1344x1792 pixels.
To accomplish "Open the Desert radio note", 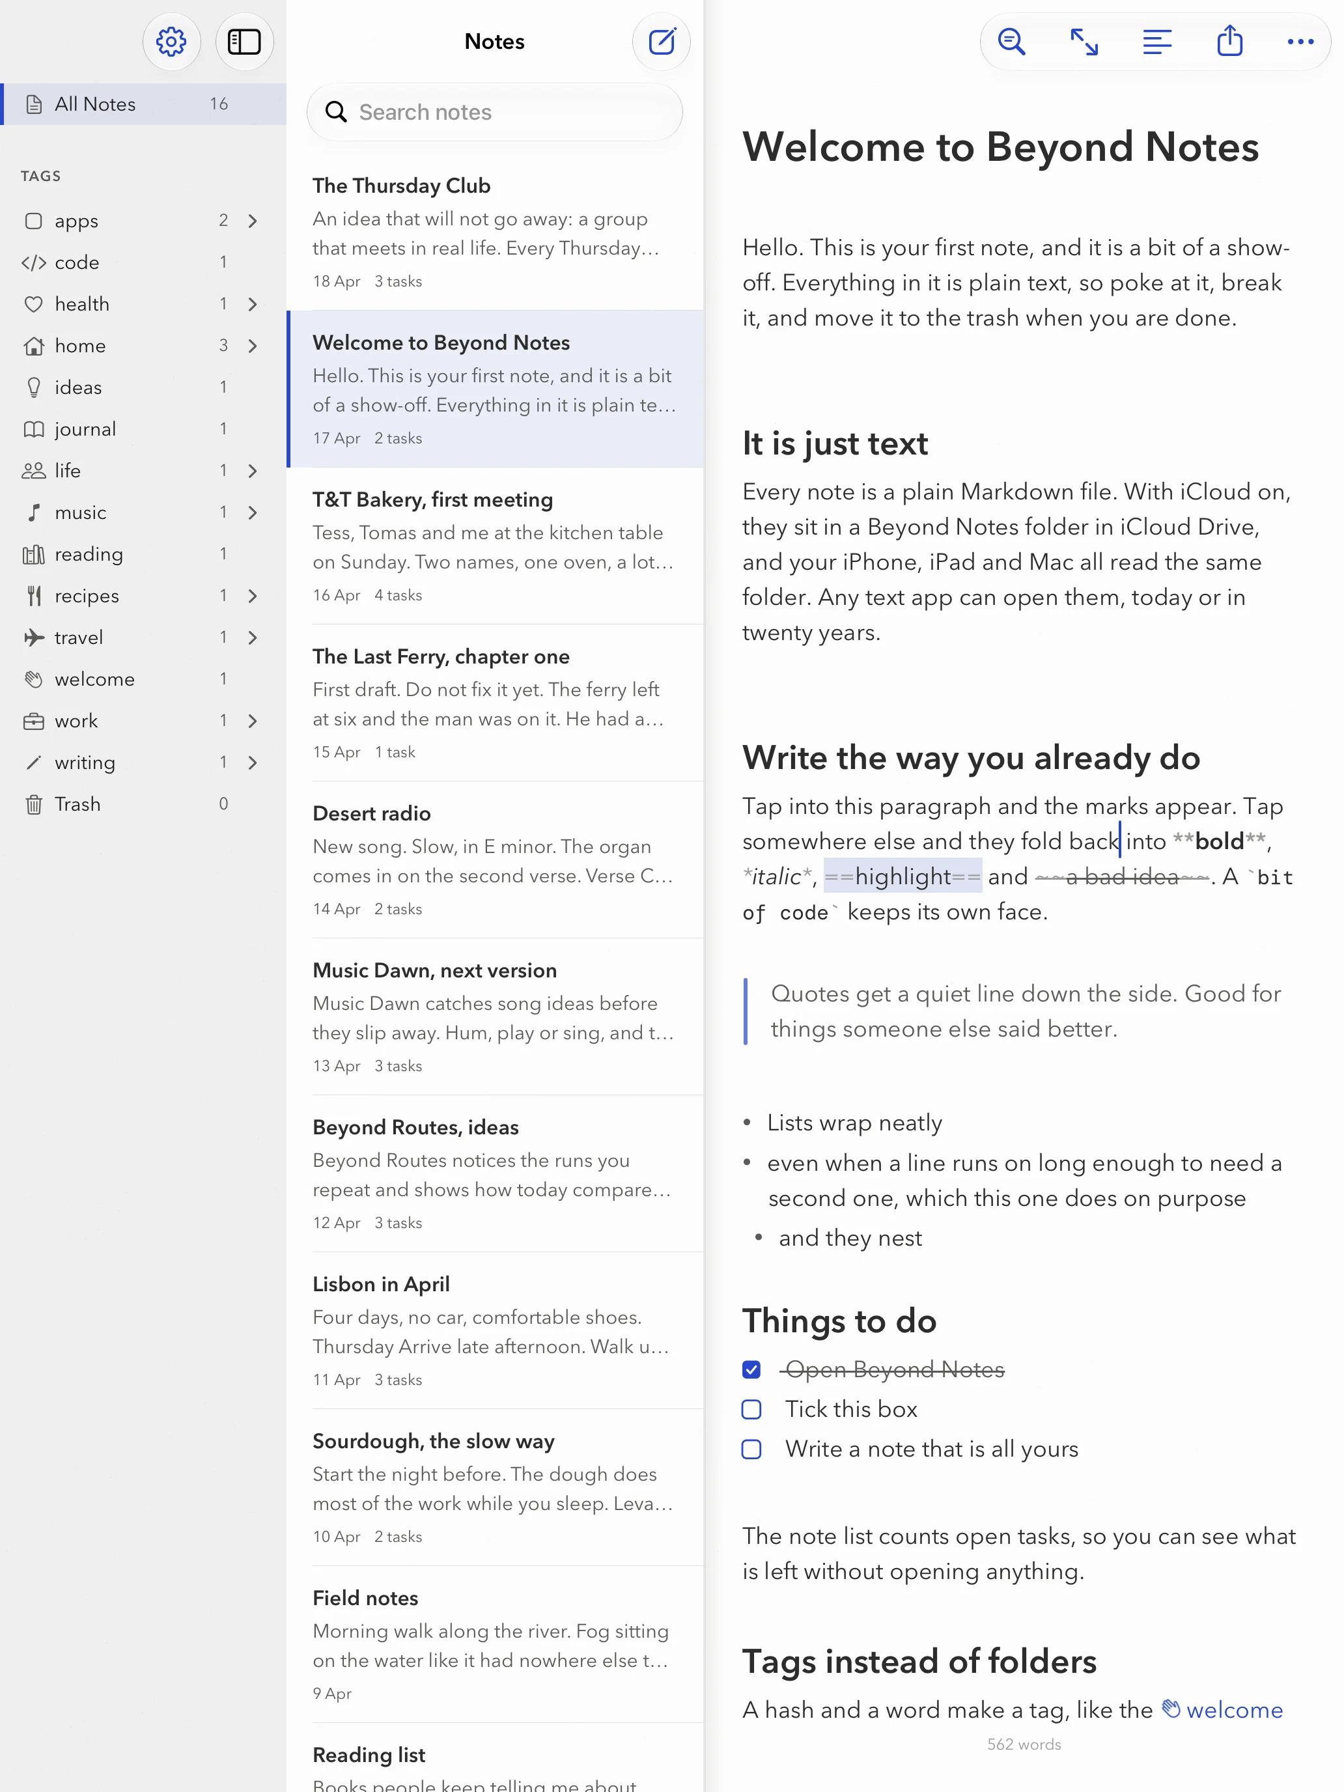I will click(x=495, y=860).
